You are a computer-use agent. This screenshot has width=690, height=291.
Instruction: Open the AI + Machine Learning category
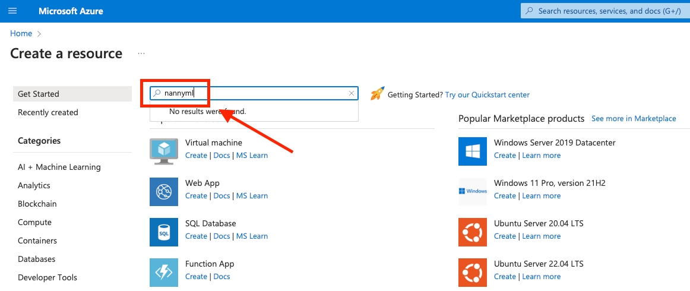(x=59, y=167)
